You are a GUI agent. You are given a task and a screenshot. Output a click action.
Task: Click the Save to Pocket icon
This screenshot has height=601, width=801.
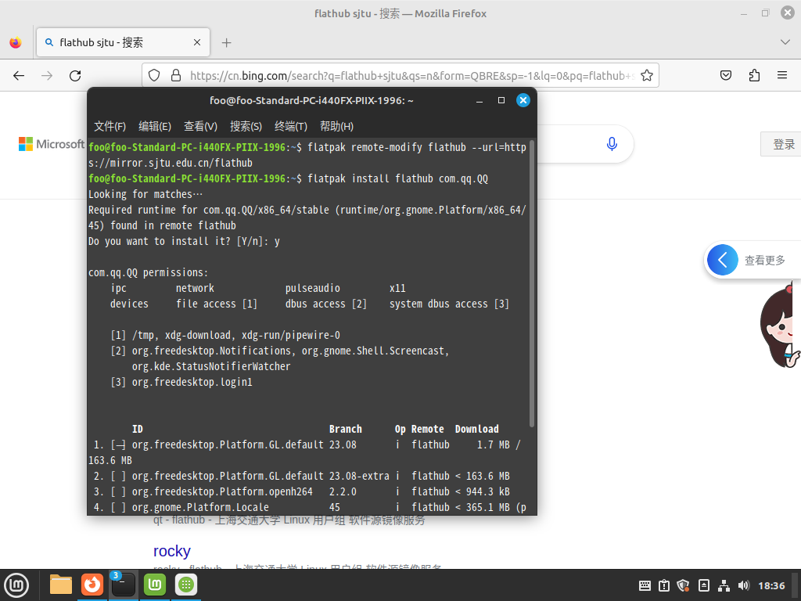coord(726,76)
